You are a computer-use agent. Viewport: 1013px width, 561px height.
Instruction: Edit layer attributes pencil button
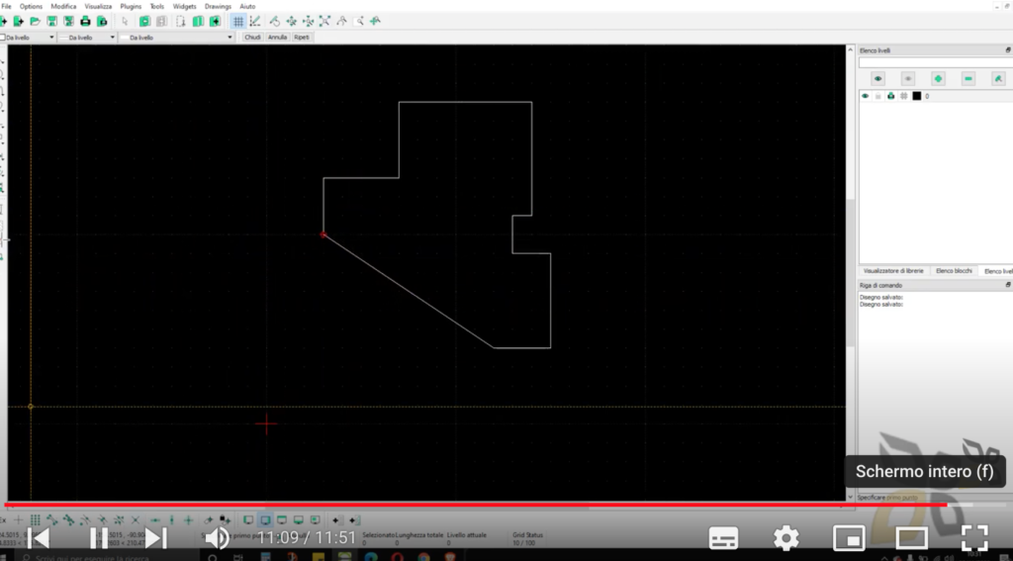[x=998, y=79]
